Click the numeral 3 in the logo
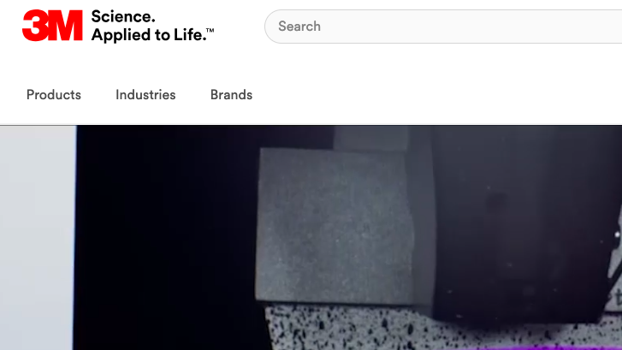 36,26
